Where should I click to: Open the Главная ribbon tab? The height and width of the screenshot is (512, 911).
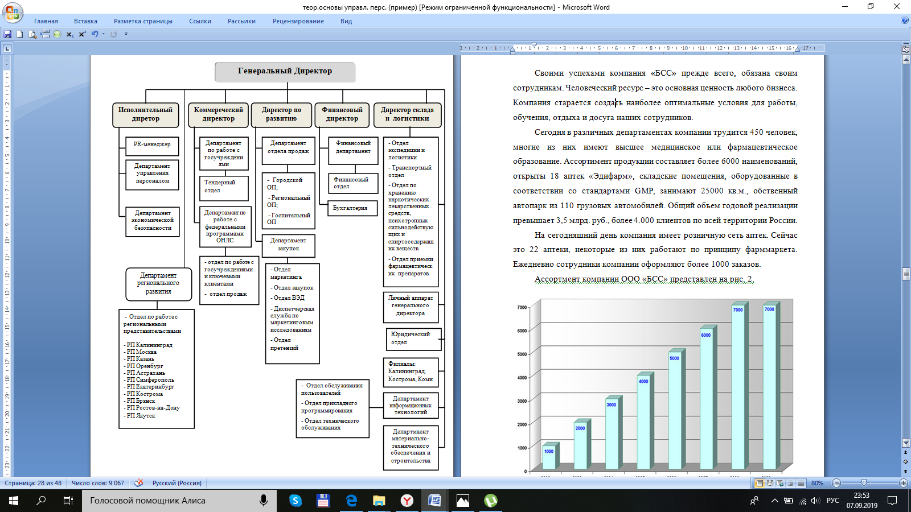pos(46,21)
